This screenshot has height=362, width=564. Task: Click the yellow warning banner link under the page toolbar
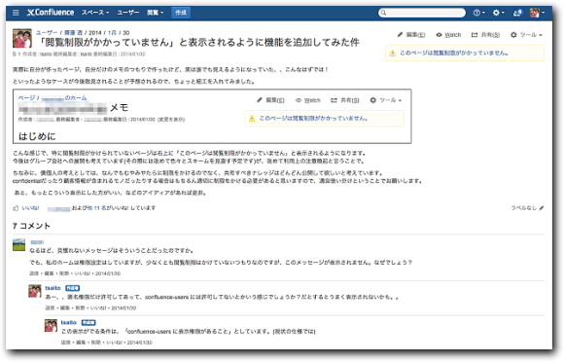(454, 53)
